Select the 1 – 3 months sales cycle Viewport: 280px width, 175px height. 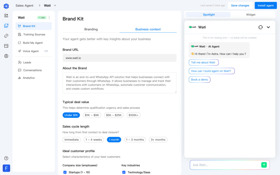point(135,140)
